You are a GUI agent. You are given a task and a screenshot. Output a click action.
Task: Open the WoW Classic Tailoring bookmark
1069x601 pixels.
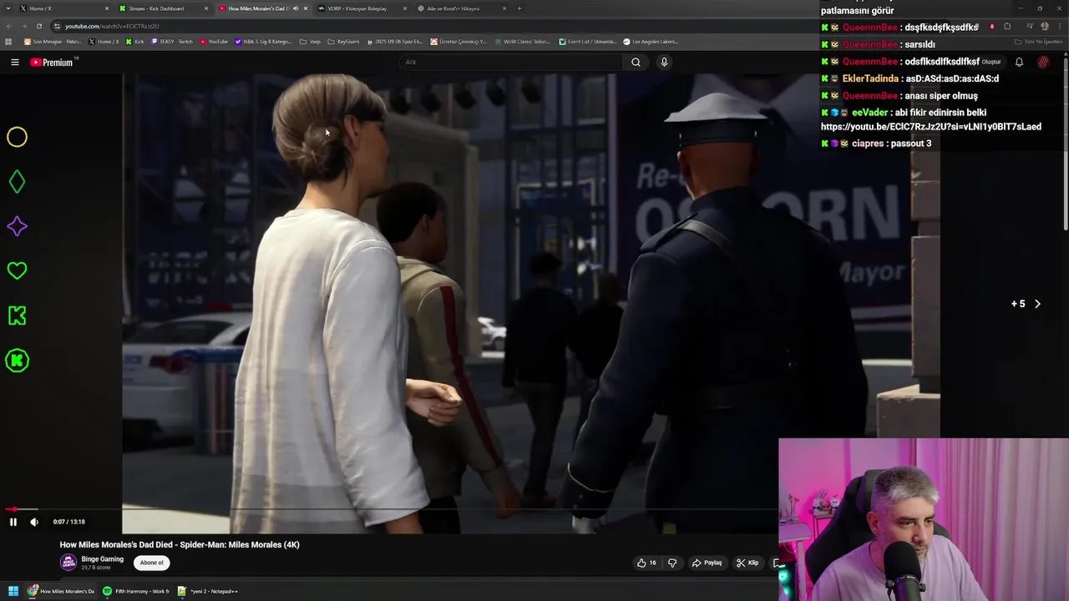click(522, 41)
